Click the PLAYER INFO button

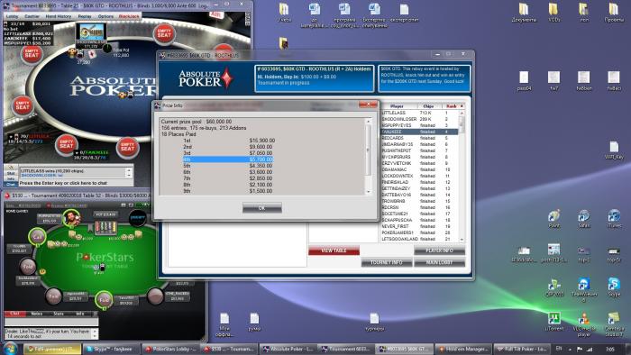(x=439, y=250)
